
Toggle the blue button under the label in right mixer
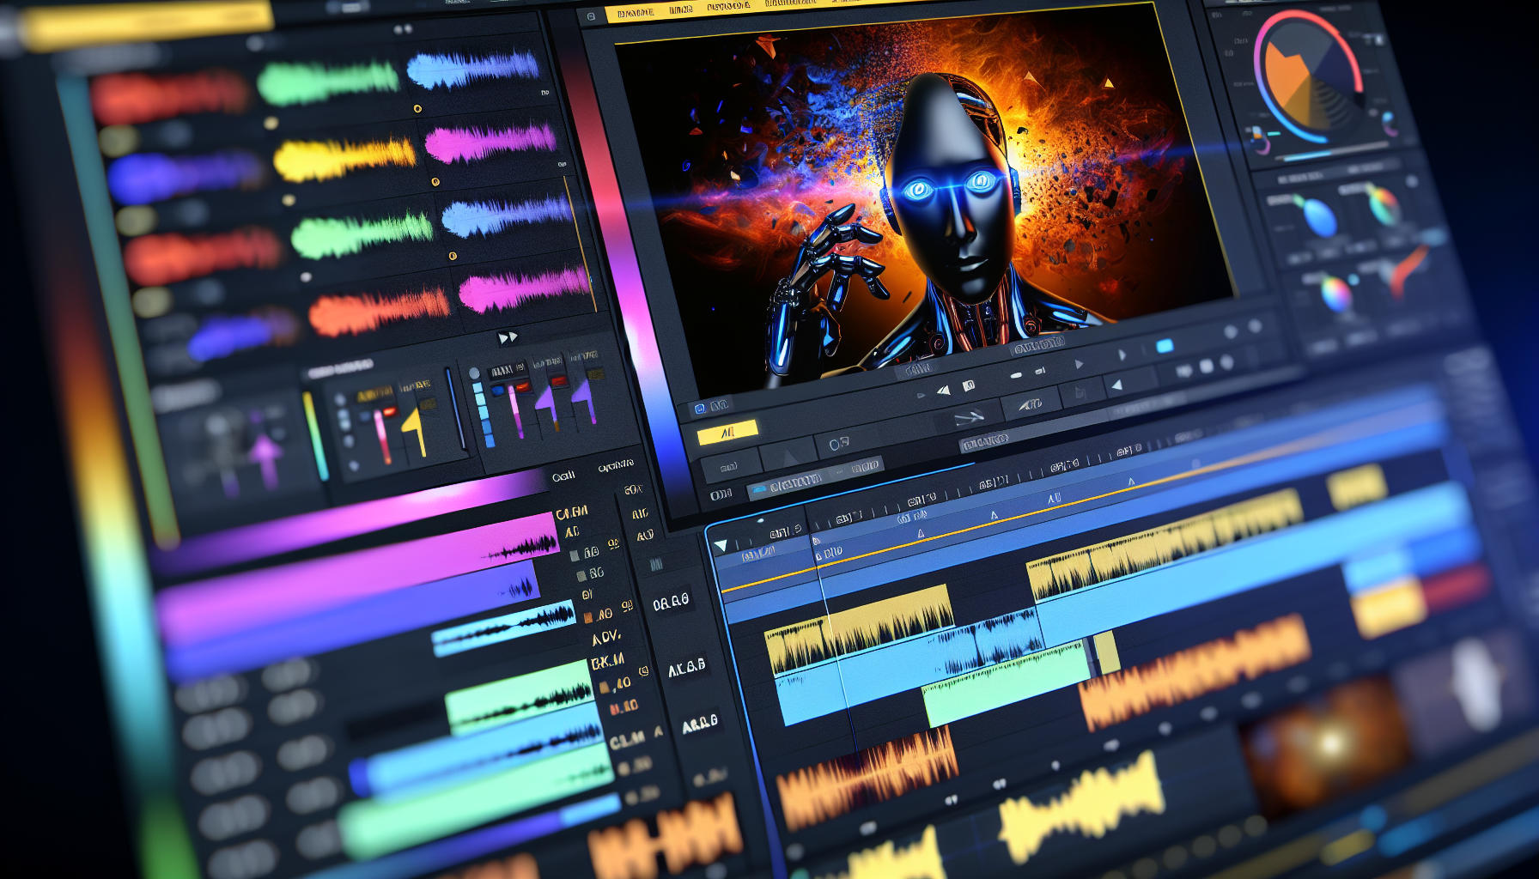[498, 391]
